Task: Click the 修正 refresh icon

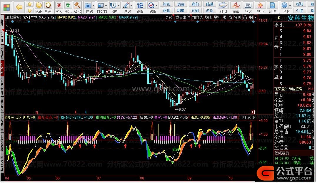Action: pyautogui.click(x=39, y=5)
